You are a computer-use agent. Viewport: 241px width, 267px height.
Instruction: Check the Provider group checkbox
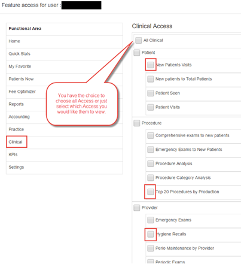[137, 208]
